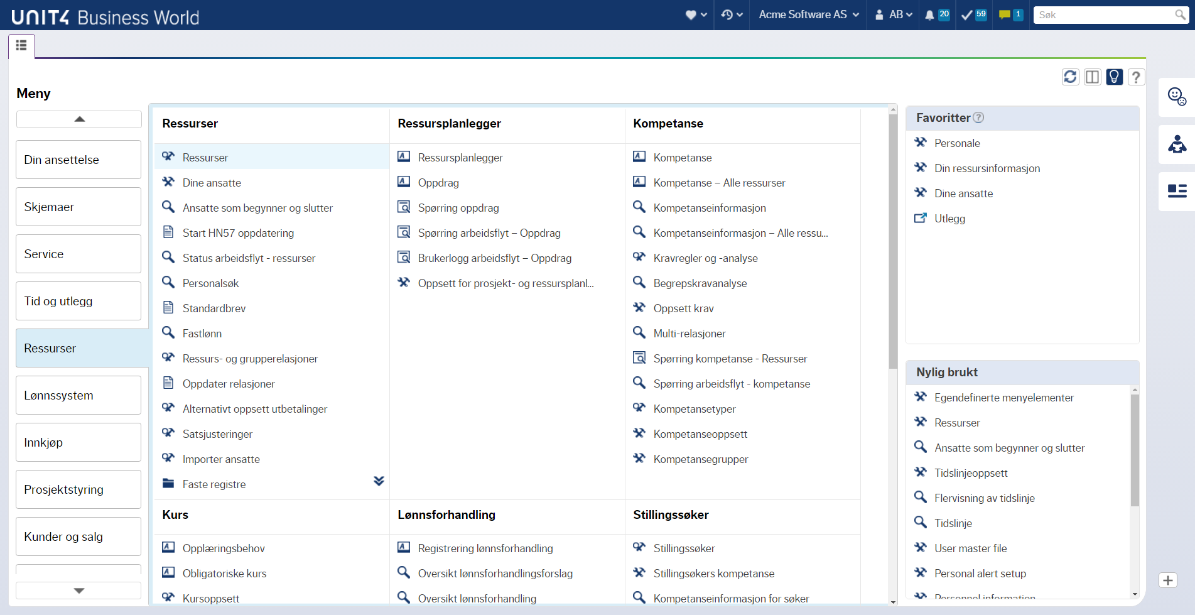Open the person organization side icon
Screen dimensions: 1195x615
1177,144
